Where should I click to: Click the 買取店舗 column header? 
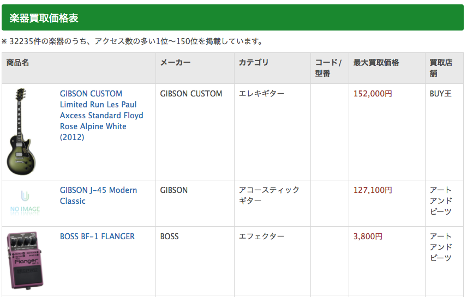pyautogui.click(x=441, y=68)
